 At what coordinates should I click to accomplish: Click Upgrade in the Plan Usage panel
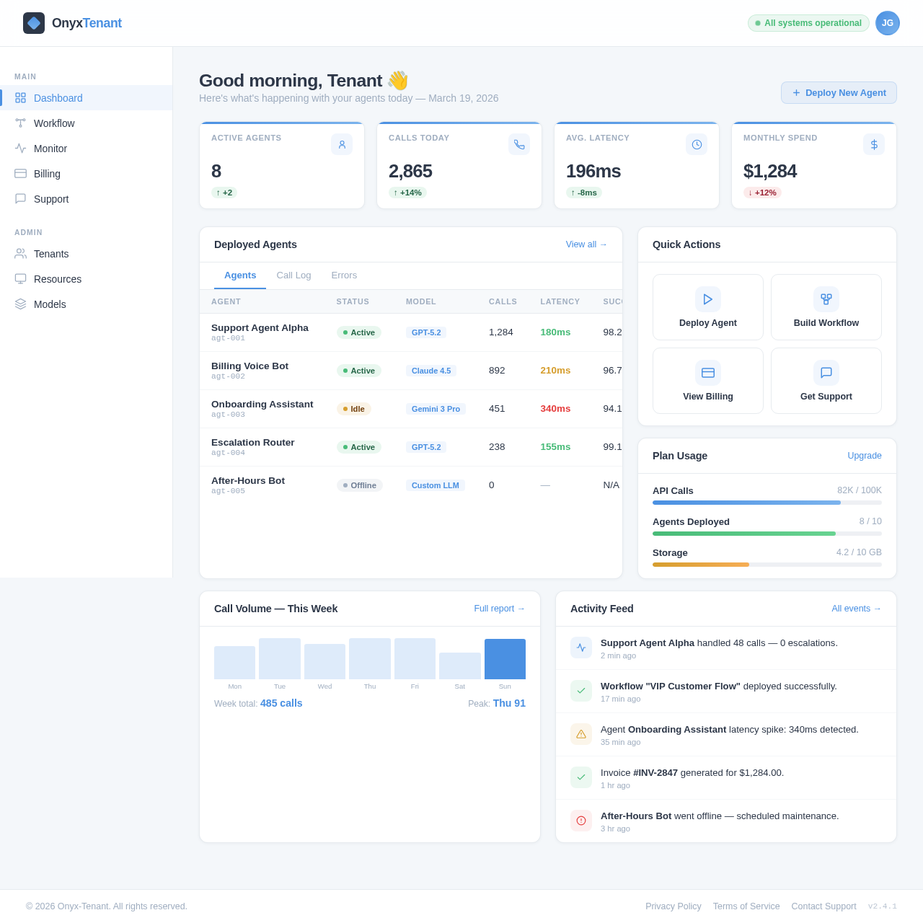864,456
